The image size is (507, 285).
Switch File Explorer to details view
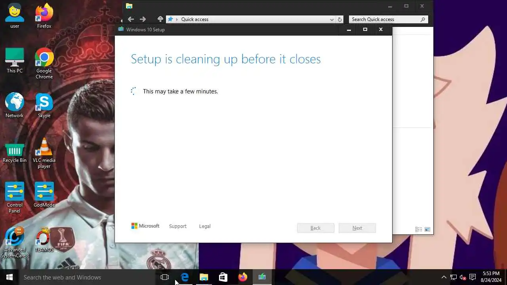[x=418, y=229]
